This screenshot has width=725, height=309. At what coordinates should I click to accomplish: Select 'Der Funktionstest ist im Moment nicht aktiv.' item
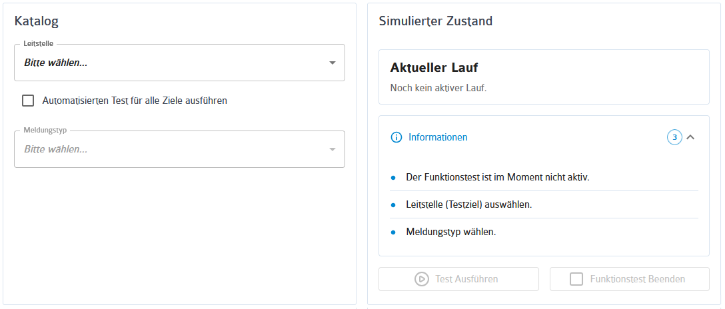click(544, 177)
